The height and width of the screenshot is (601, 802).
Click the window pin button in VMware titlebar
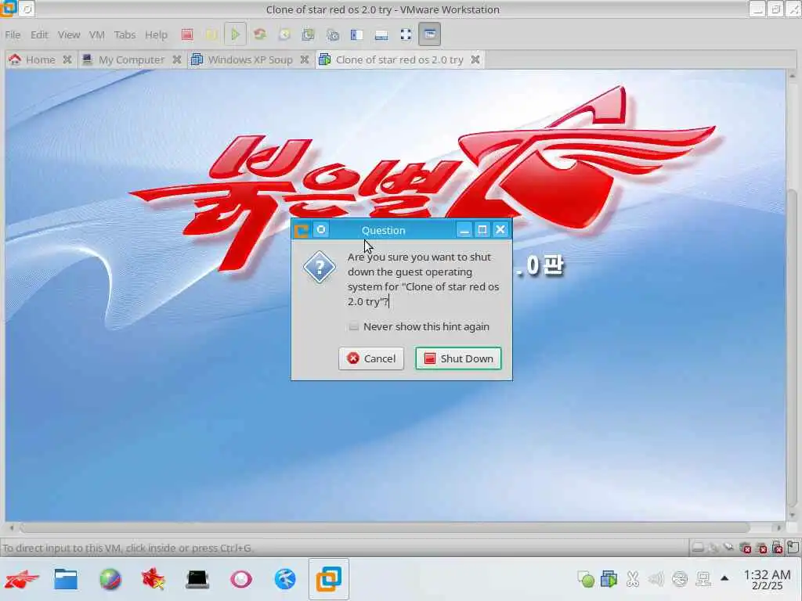27,9
